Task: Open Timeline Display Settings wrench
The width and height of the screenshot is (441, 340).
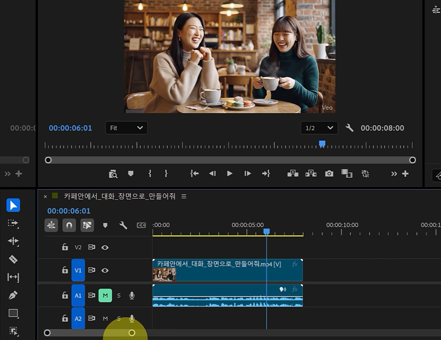Action: 123,225
